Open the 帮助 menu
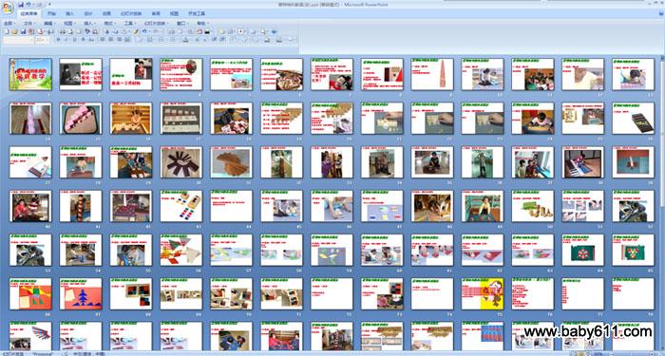Screen dimensions: 665x356 tap(202, 24)
